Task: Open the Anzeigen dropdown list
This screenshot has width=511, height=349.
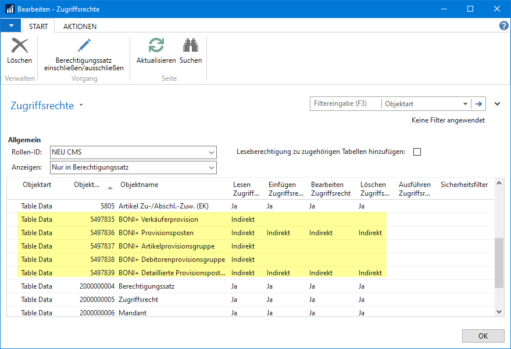Action: [211, 168]
